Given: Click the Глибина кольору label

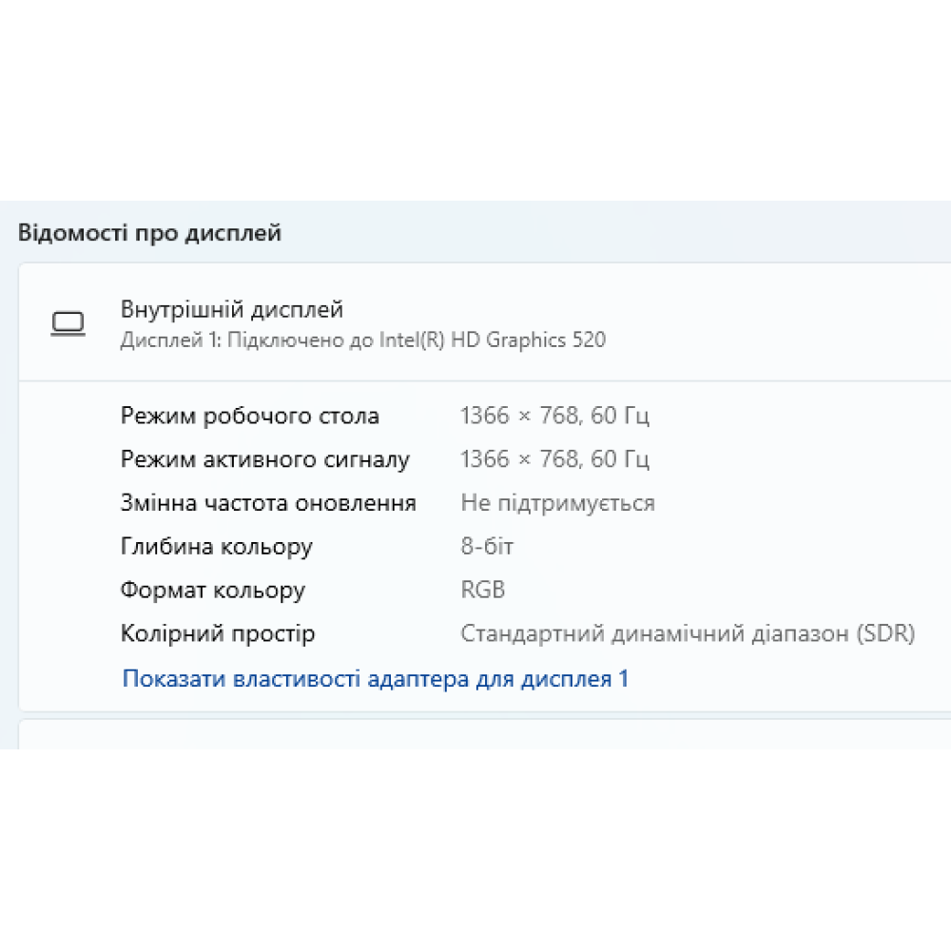Looking at the screenshot, I should click(x=217, y=547).
